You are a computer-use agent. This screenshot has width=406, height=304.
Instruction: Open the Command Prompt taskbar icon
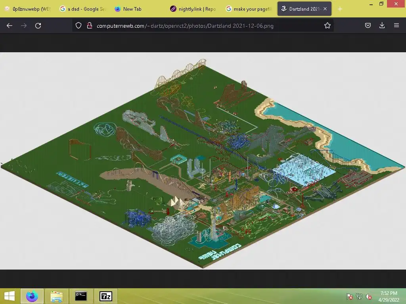(x=81, y=296)
